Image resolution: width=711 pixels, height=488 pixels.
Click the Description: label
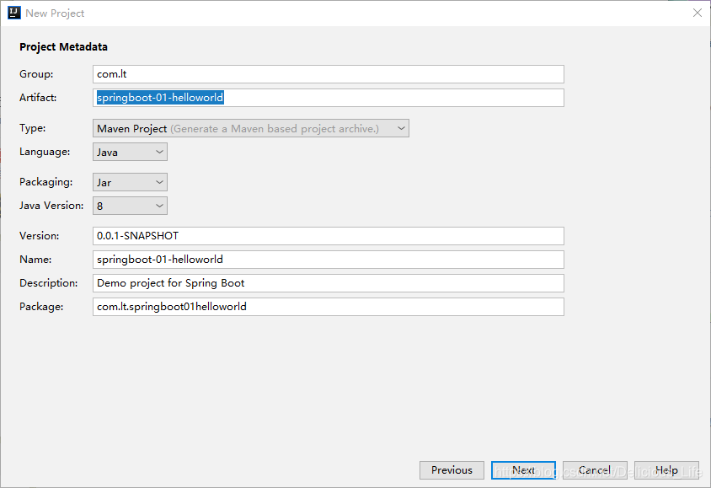pyautogui.click(x=49, y=283)
